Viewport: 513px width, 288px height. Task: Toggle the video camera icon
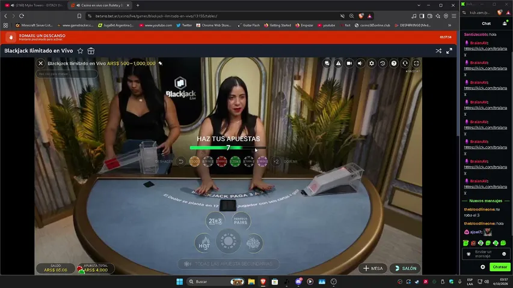(349, 64)
